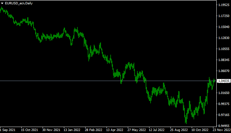The width and height of the screenshot is (231, 133).
Task: Click the 30 Nov 2021 date label
Action: click(x=51, y=130)
